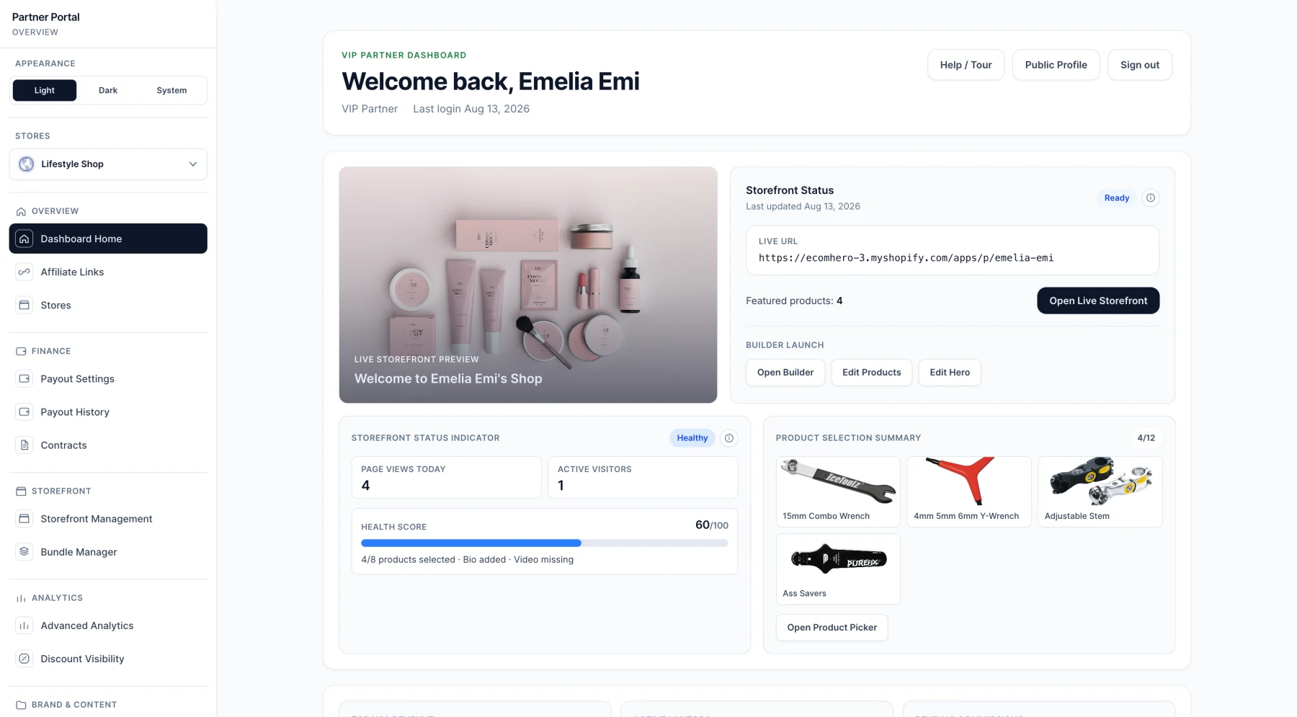Screen dimensions: 1297x717
Task: Click the Health Score progress bar
Action: point(544,543)
